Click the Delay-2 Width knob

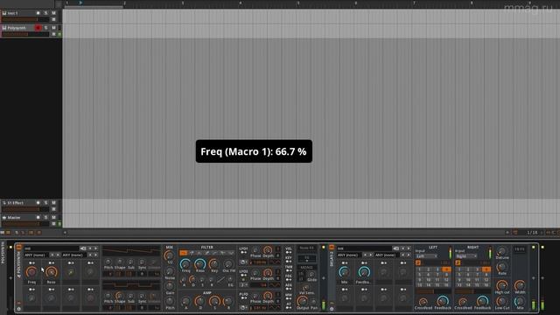[x=520, y=285]
